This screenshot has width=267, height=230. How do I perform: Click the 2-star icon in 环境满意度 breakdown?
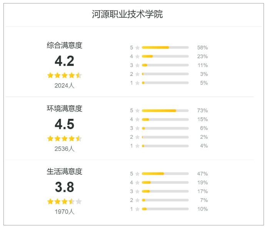(137, 137)
